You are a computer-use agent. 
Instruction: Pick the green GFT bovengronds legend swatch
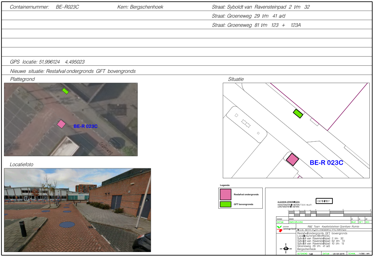[x=225, y=204]
